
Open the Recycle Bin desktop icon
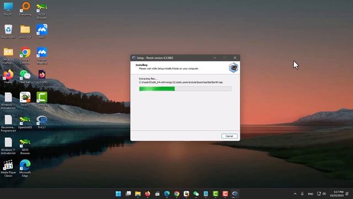tap(8, 32)
